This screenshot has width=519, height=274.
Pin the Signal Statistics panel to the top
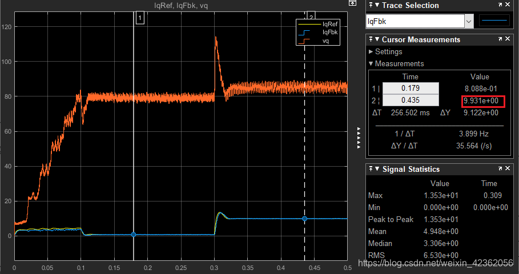point(371,169)
